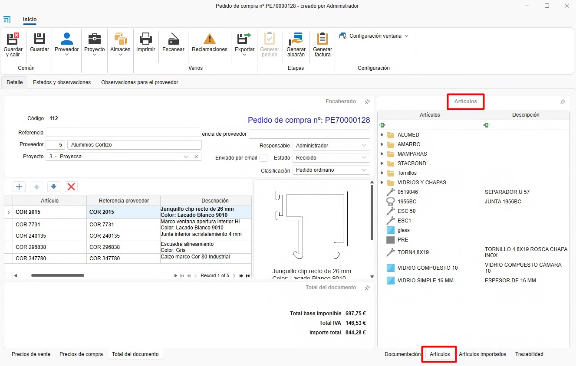Open the Responsable dropdown
The height and width of the screenshot is (366, 576).
(x=364, y=146)
